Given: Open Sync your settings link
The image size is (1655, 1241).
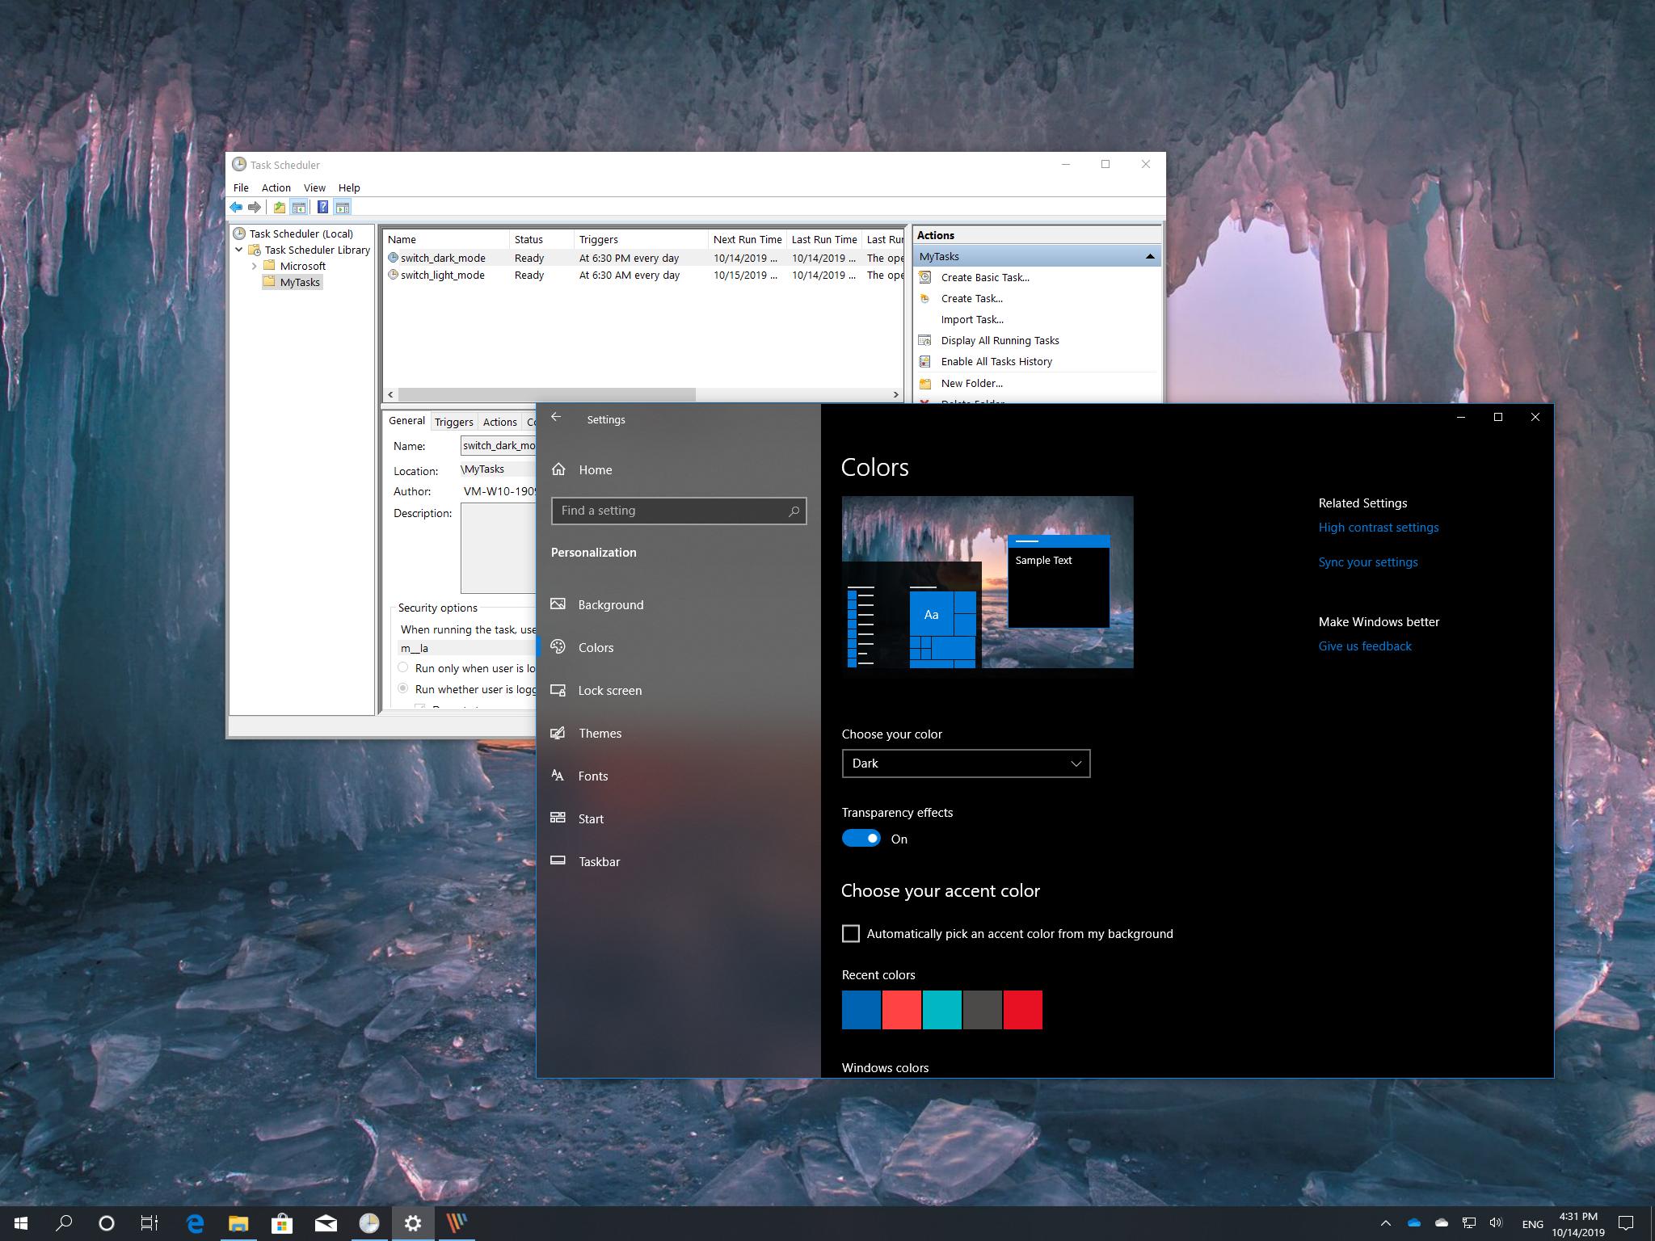Looking at the screenshot, I should pyautogui.click(x=1368, y=562).
